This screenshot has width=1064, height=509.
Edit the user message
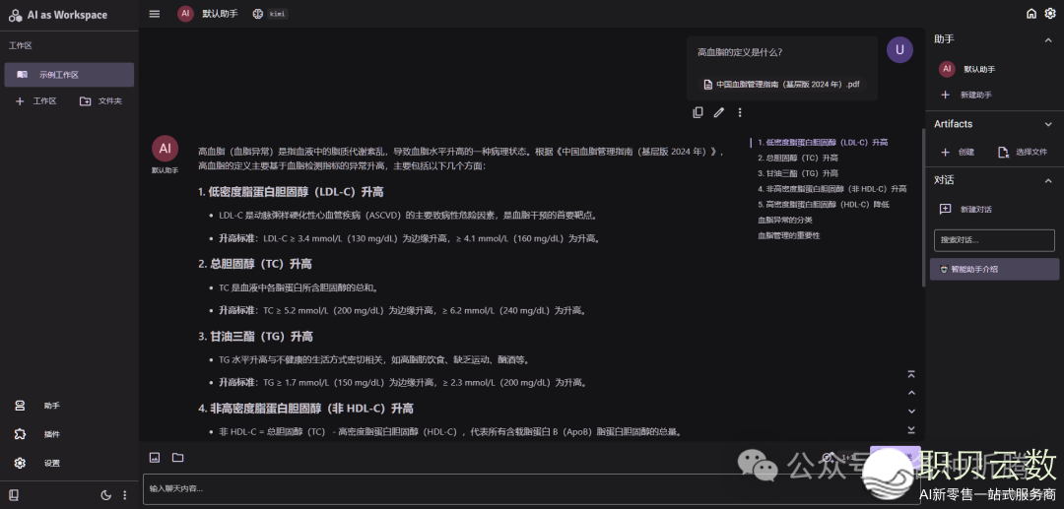point(718,112)
